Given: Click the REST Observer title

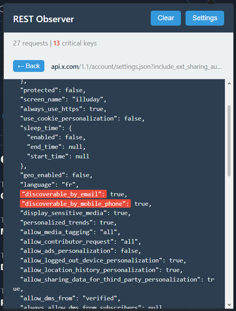Looking at the screenshot, I should [44, 19].
